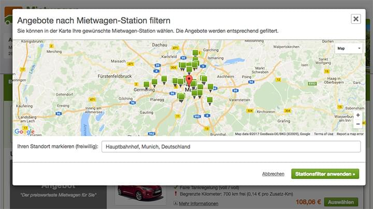Click Auswählen button in background offer
The height and width of the screenshot is (209, 373).
[341, 202]
